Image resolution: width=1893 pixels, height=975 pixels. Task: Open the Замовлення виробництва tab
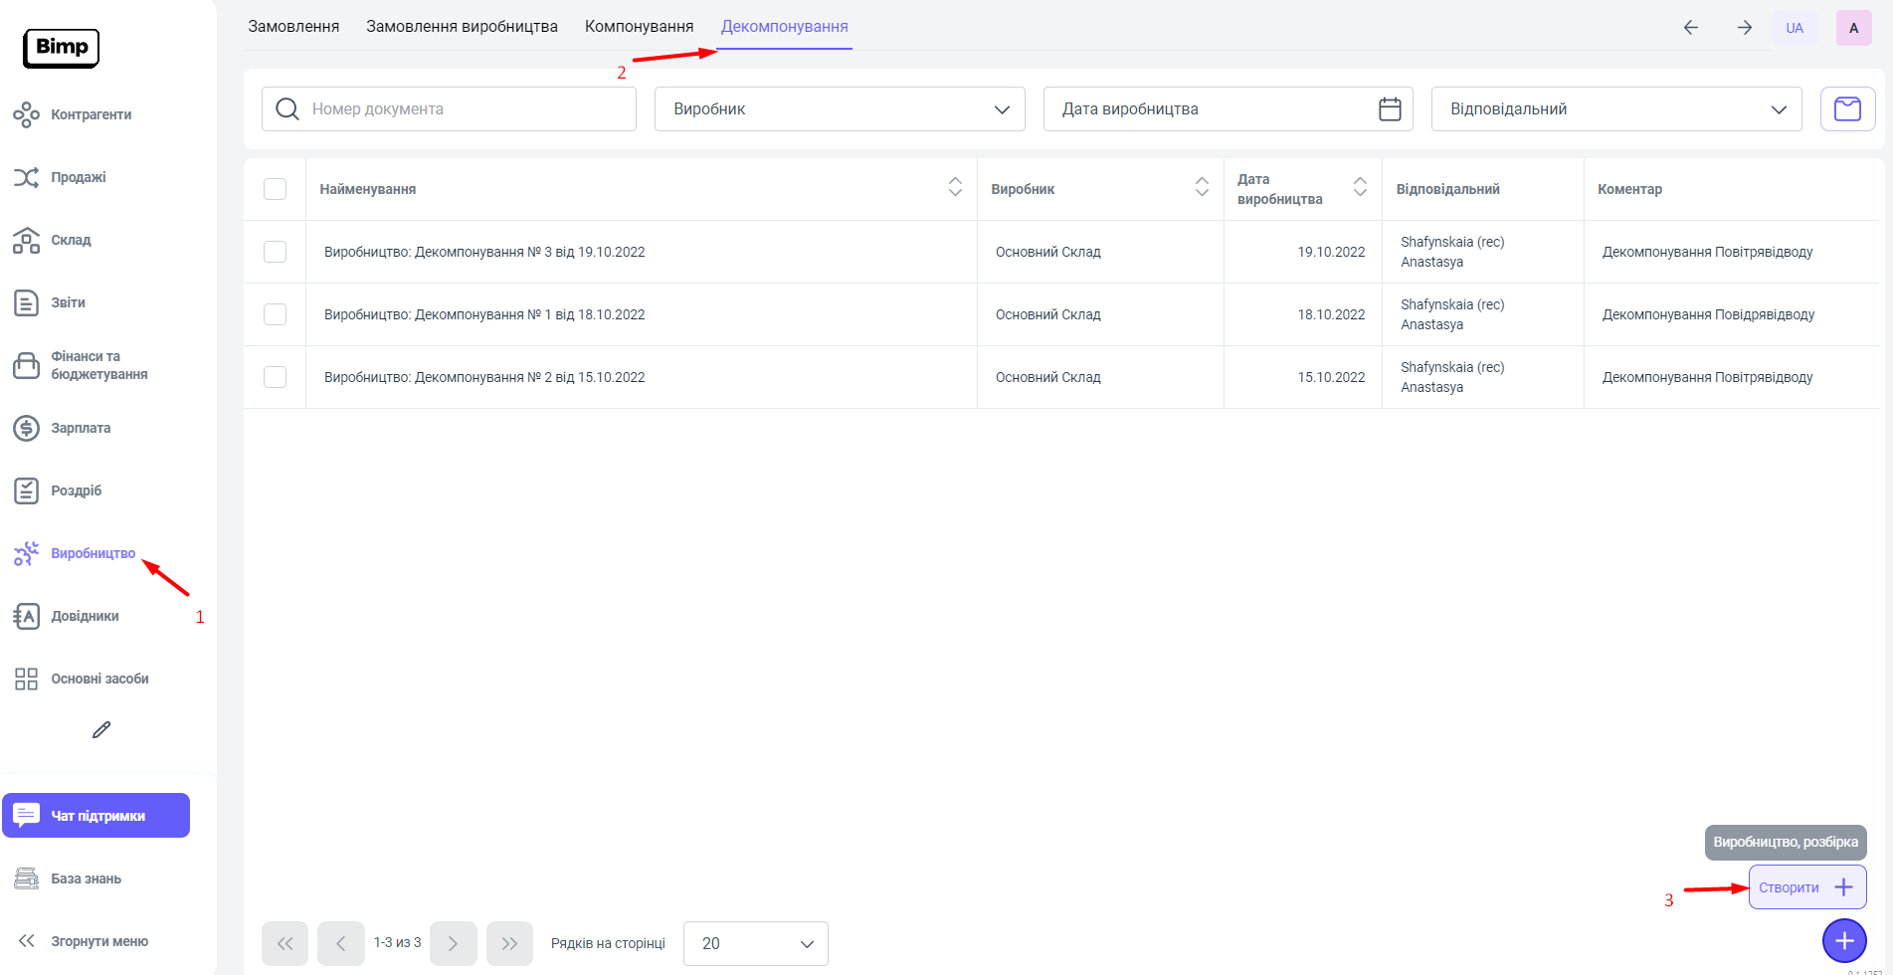pos(462,27)
